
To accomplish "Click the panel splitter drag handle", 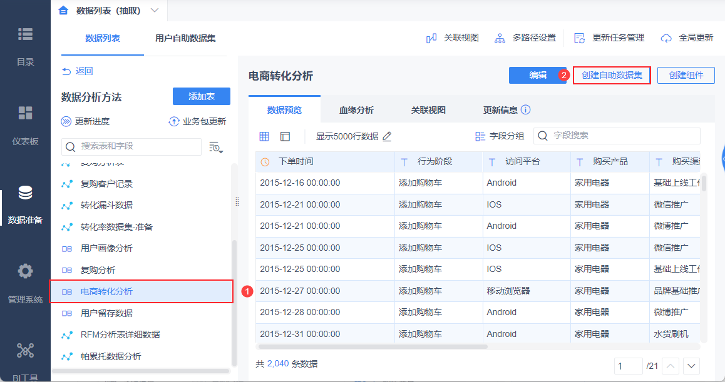I will (x=237, y=201).
